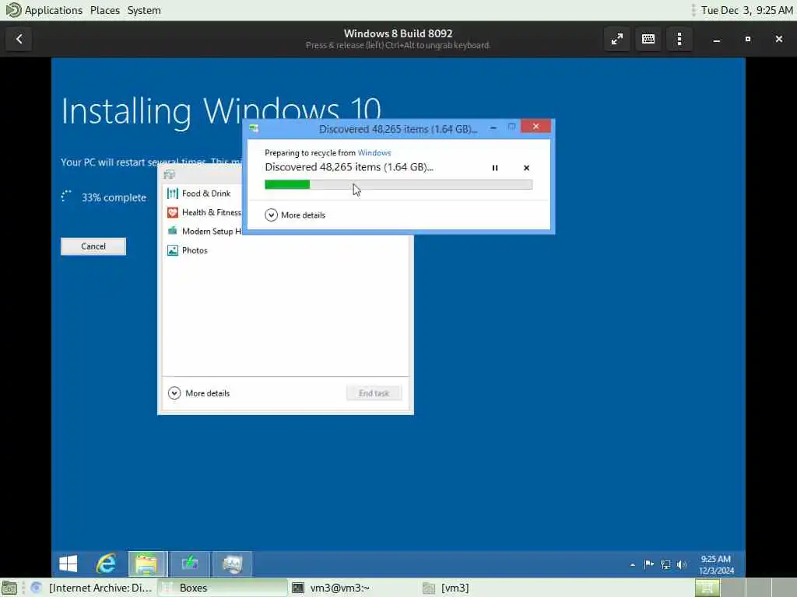Click the Cancel button in Windows setup
This screenshot has width=797, height=597.
93,246
